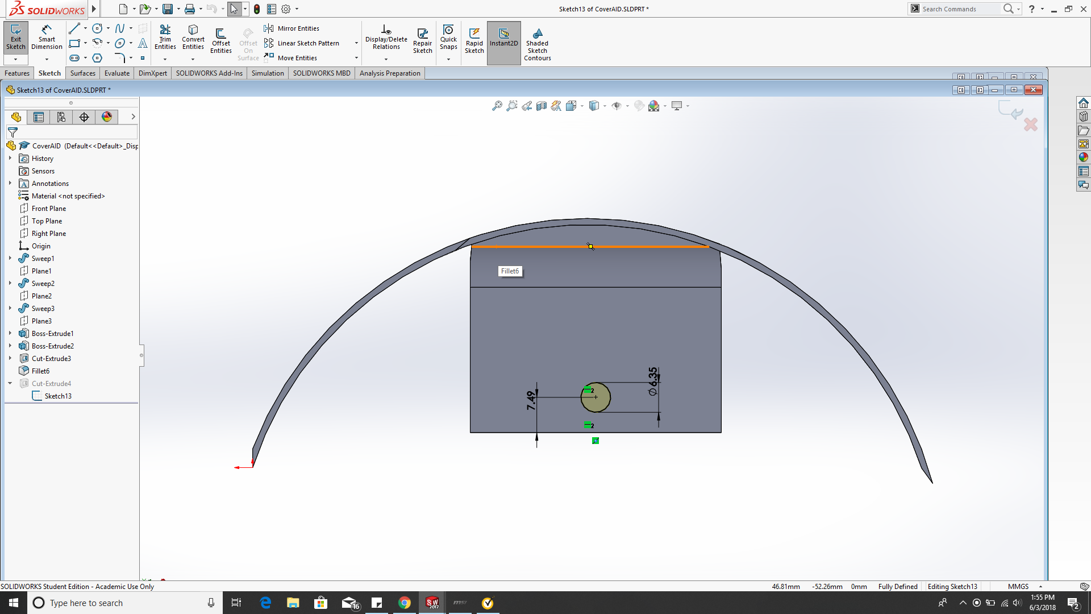Click the Rapid Sketch tool

click(x=474, y=41)
